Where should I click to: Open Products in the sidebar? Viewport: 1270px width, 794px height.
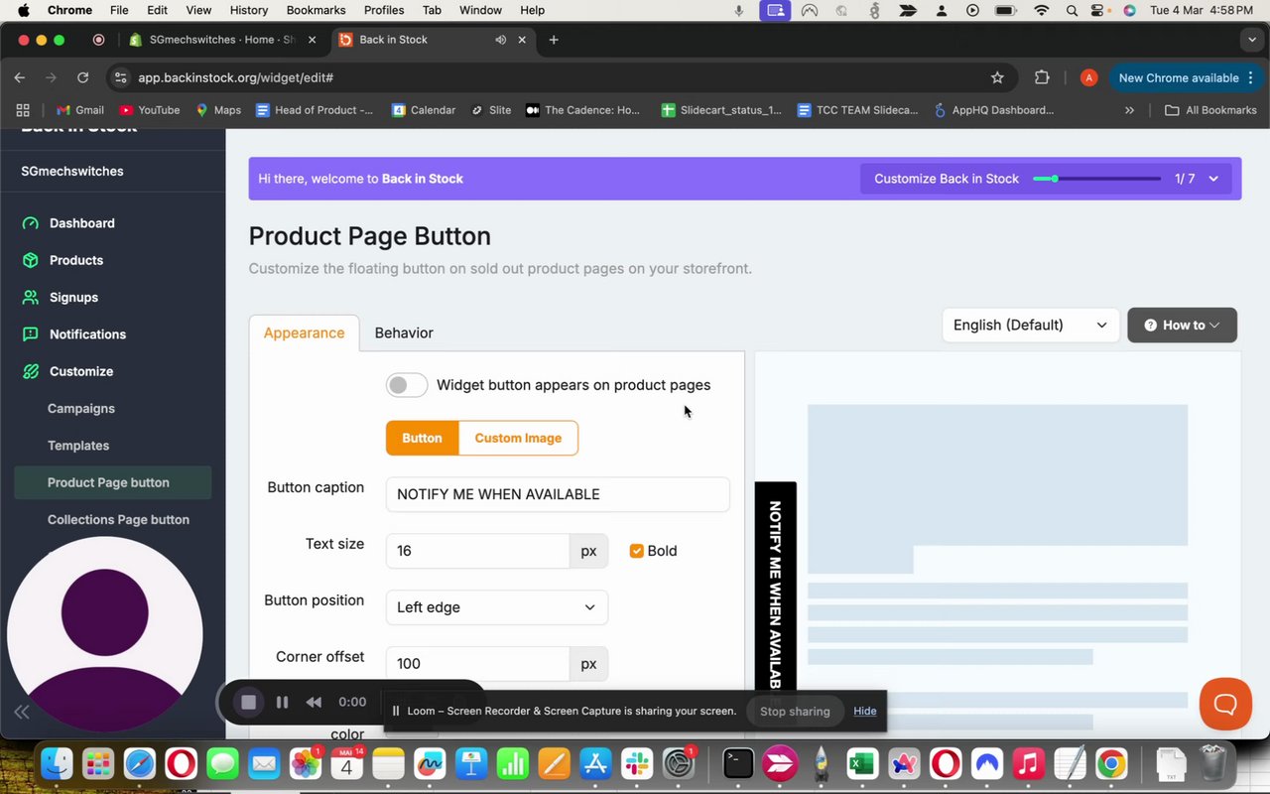[x=76, y=260]
